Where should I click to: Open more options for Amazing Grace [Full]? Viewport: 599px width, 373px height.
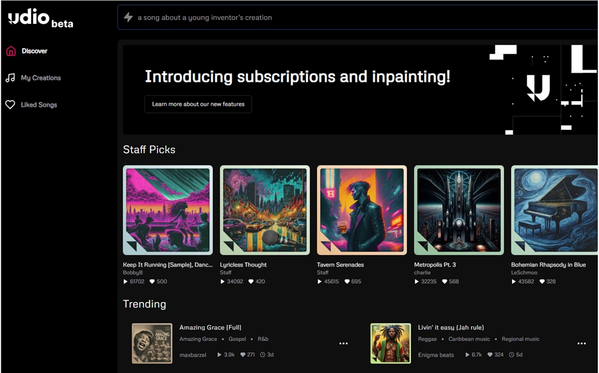click(343, 343)
